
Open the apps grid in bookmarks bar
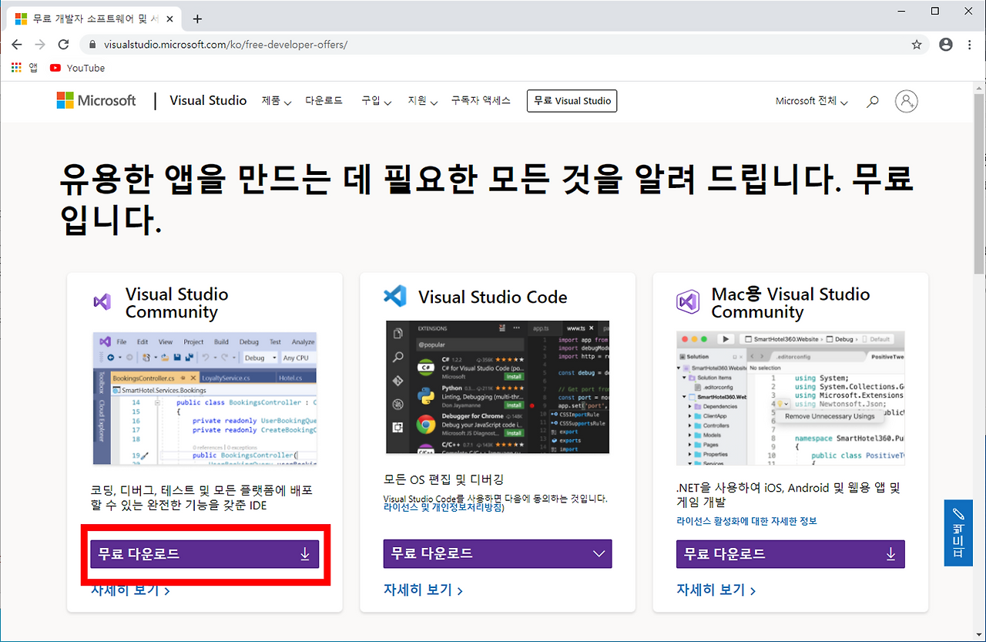point(17,68)
